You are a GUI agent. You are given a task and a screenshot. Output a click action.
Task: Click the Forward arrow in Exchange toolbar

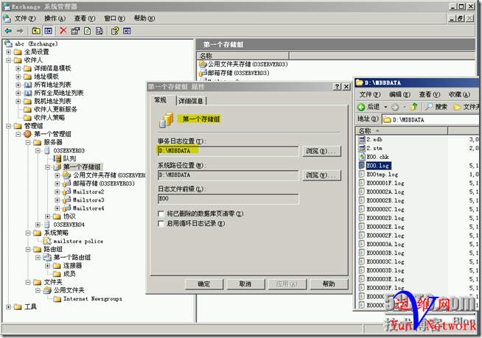click(20, 31)
